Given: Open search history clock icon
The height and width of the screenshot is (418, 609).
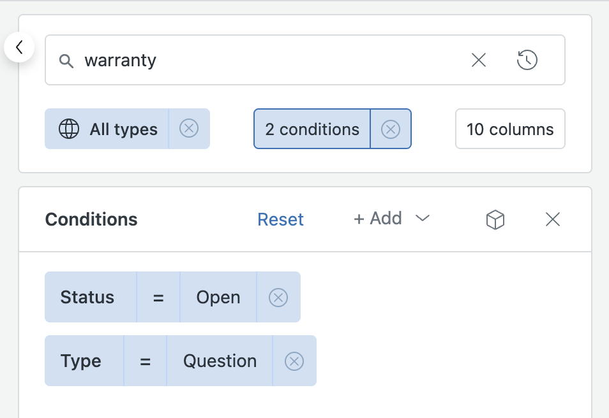Looking at the screenshot, I should (x=527, y=60).
